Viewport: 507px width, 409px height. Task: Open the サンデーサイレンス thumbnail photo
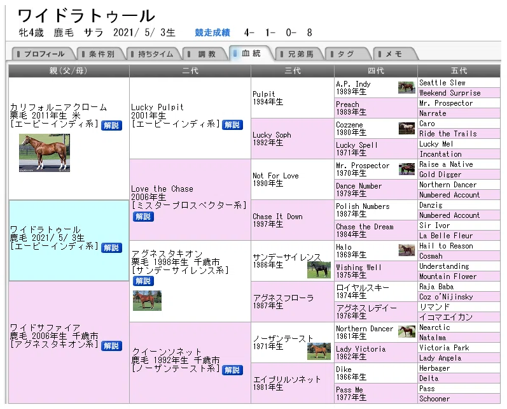[x=319, y=269]
